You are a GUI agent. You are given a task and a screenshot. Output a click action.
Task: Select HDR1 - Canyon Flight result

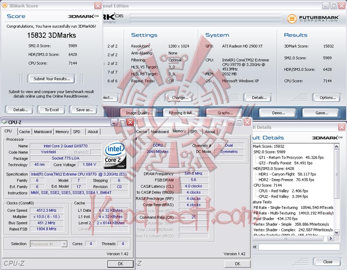coord(287,174)
